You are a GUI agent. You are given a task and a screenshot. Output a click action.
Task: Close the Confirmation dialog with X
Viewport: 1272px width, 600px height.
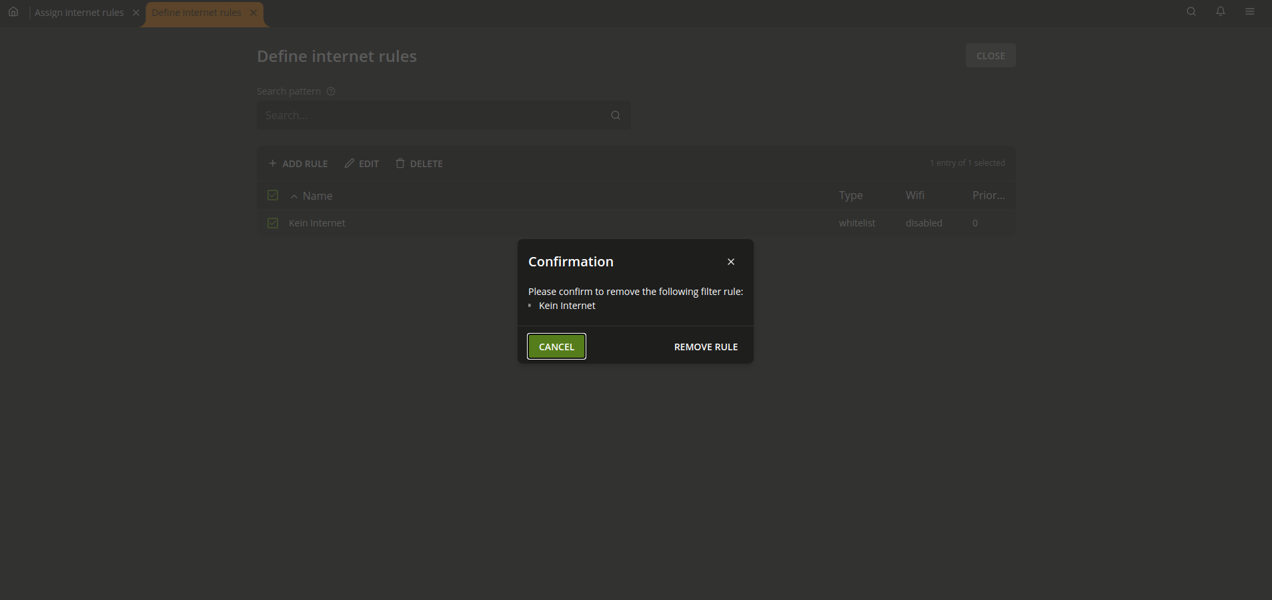pos(731,262)
